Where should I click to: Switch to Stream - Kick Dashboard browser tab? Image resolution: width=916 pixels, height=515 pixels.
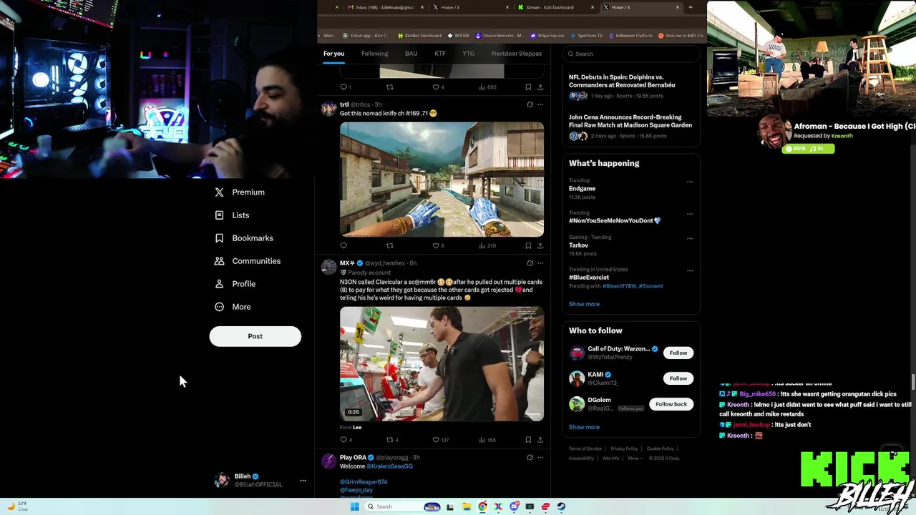[555, 7]
